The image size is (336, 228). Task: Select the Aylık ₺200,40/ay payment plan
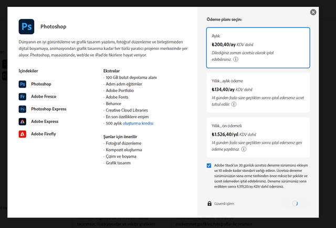(x=257, y=47)
